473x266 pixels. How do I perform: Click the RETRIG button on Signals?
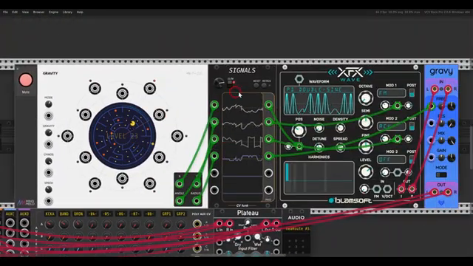[x=265, y=86]
